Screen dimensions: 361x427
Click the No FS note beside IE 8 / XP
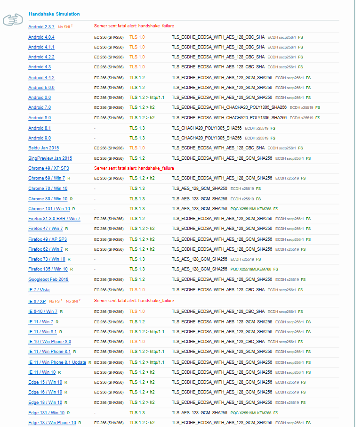click(x=56, y=301)
